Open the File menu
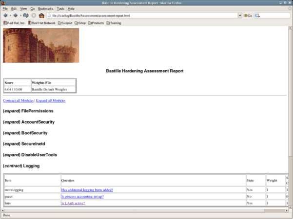 pos(5,9)
